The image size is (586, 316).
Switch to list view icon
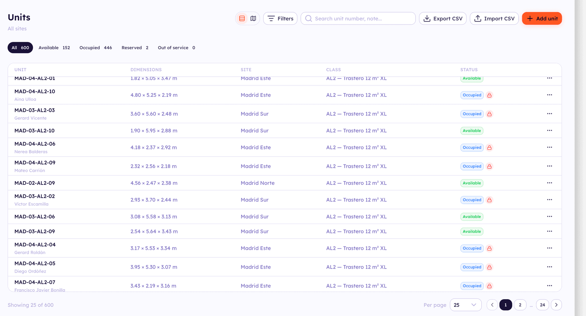tap(242, 18)
